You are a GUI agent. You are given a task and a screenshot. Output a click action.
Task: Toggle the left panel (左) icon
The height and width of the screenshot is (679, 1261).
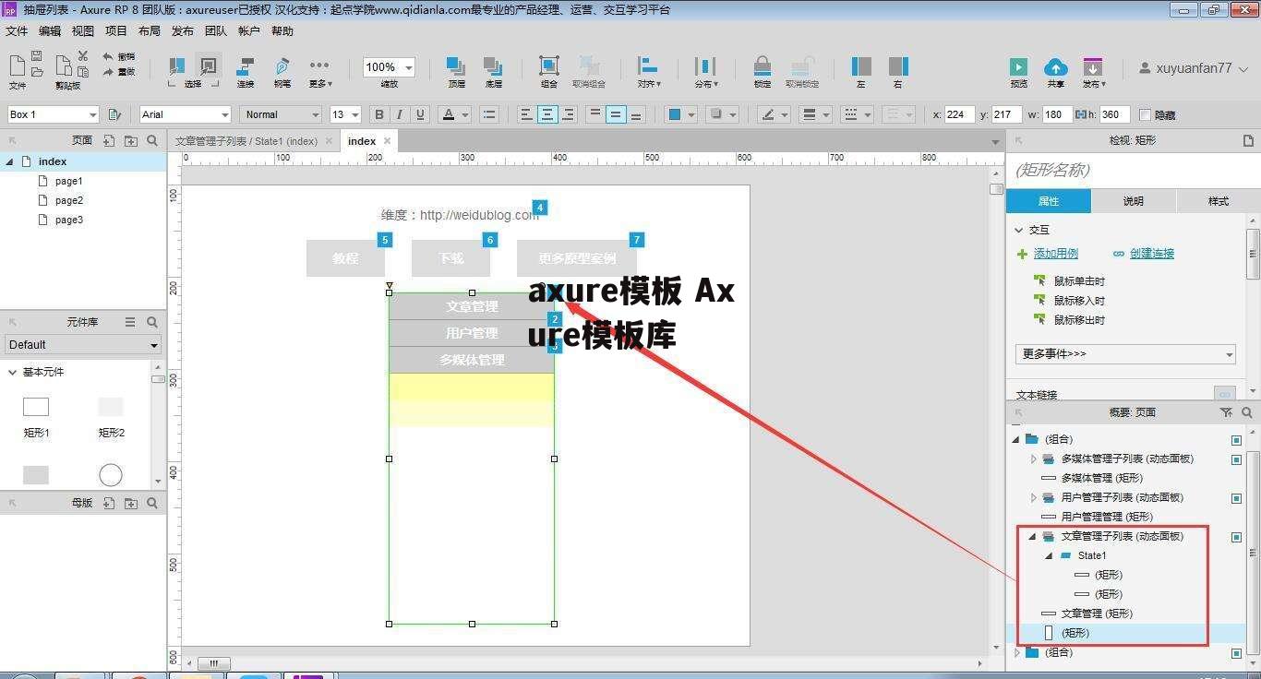pyautogui.click(x=861, y=66)
